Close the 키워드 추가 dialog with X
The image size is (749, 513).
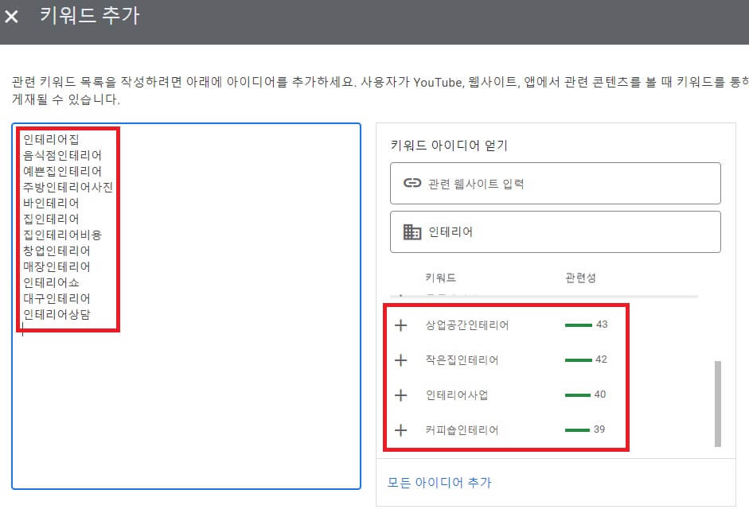click(11, 17)
